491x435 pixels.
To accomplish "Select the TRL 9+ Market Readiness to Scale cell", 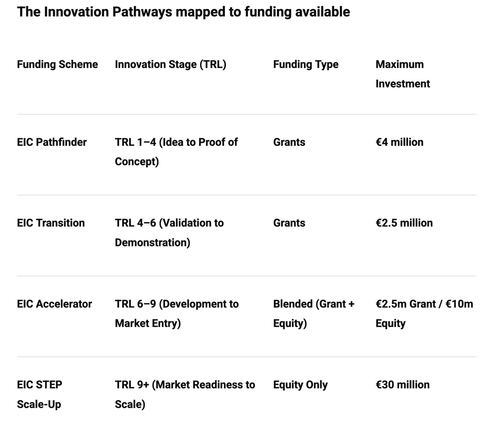I will point(185,394).
